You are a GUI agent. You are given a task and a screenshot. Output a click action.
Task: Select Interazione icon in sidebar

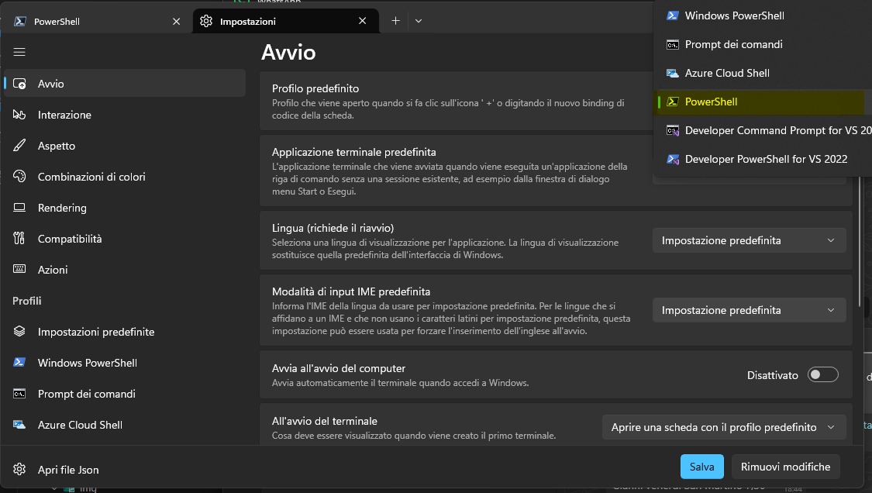[x=20, y=115]
